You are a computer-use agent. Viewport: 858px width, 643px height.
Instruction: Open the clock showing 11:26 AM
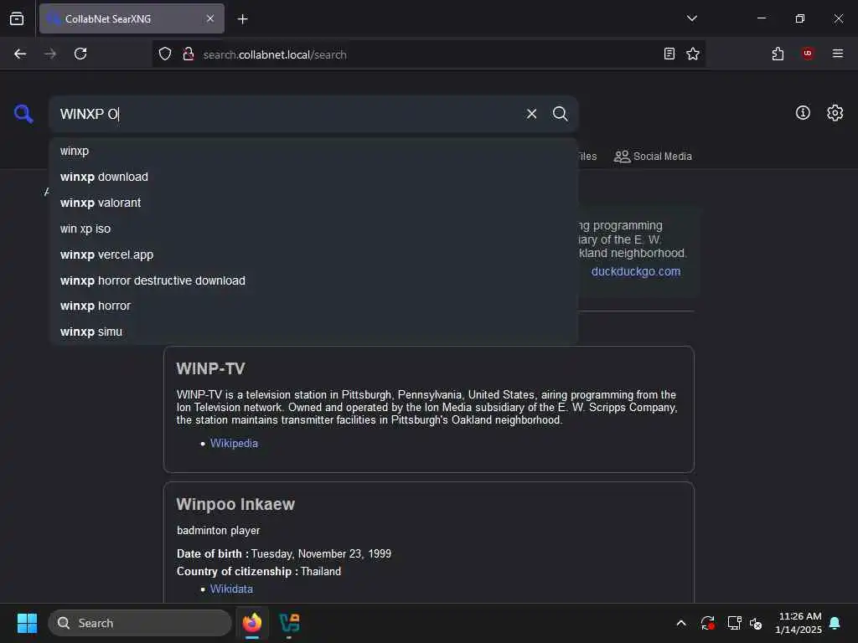coord(799,623)
